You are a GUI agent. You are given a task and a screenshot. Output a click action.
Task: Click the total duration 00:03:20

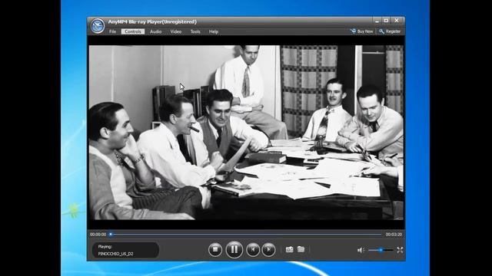(394, 235)
